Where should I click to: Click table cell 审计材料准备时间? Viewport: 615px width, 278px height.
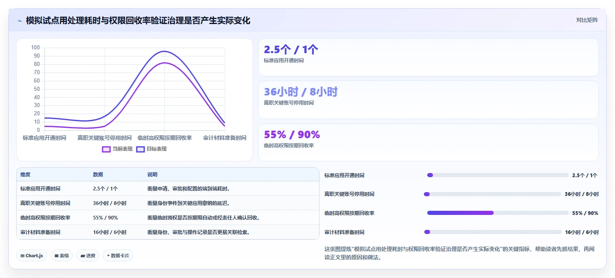(x=40, y=232)
